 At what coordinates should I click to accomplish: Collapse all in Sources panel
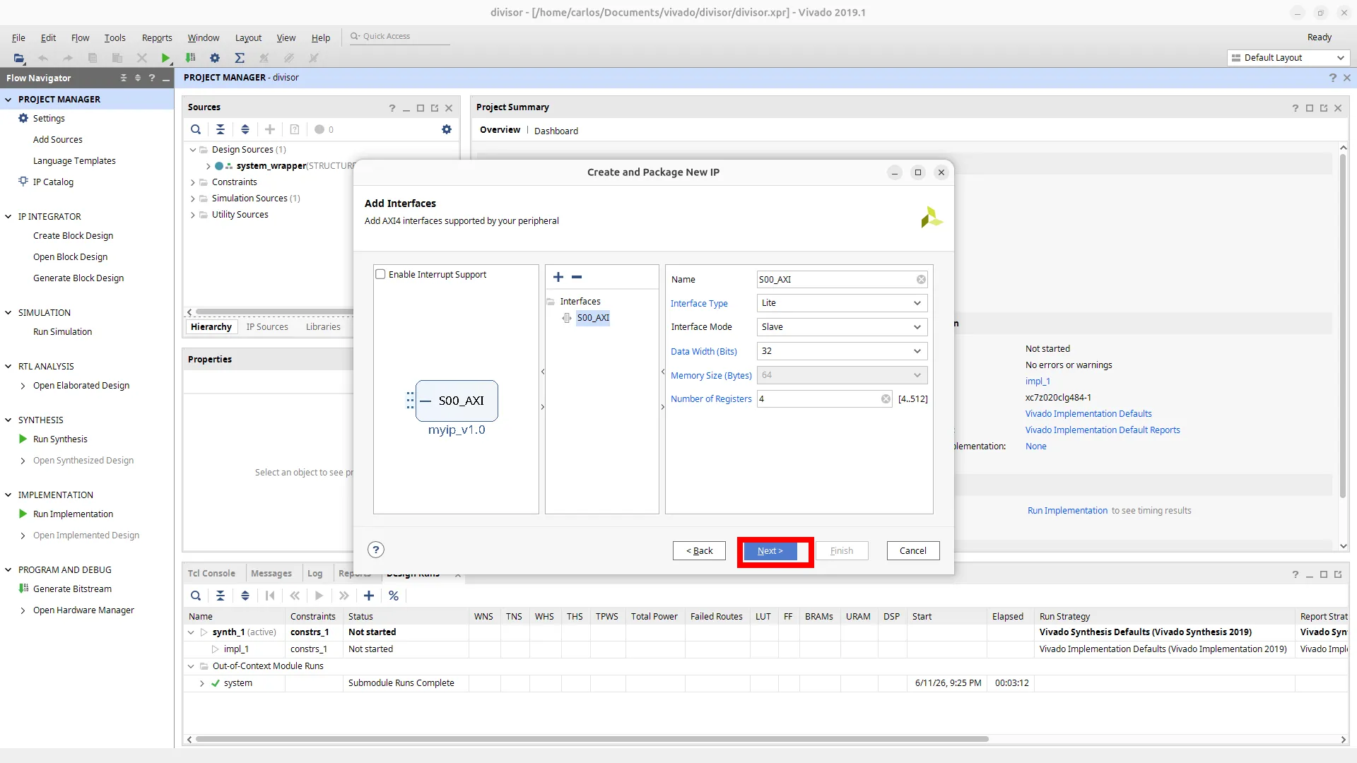(x=221, y=129)
